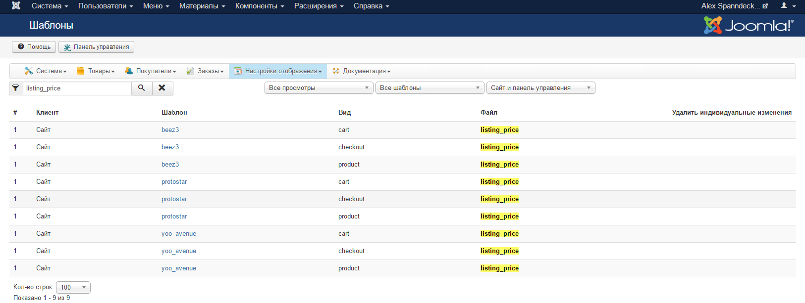
Task: Open the Документация menu
Action: pyautogui.click(x=362, y=71)
